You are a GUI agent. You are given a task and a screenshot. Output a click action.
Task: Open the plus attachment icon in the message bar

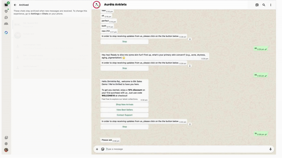(x=97, y=149)
